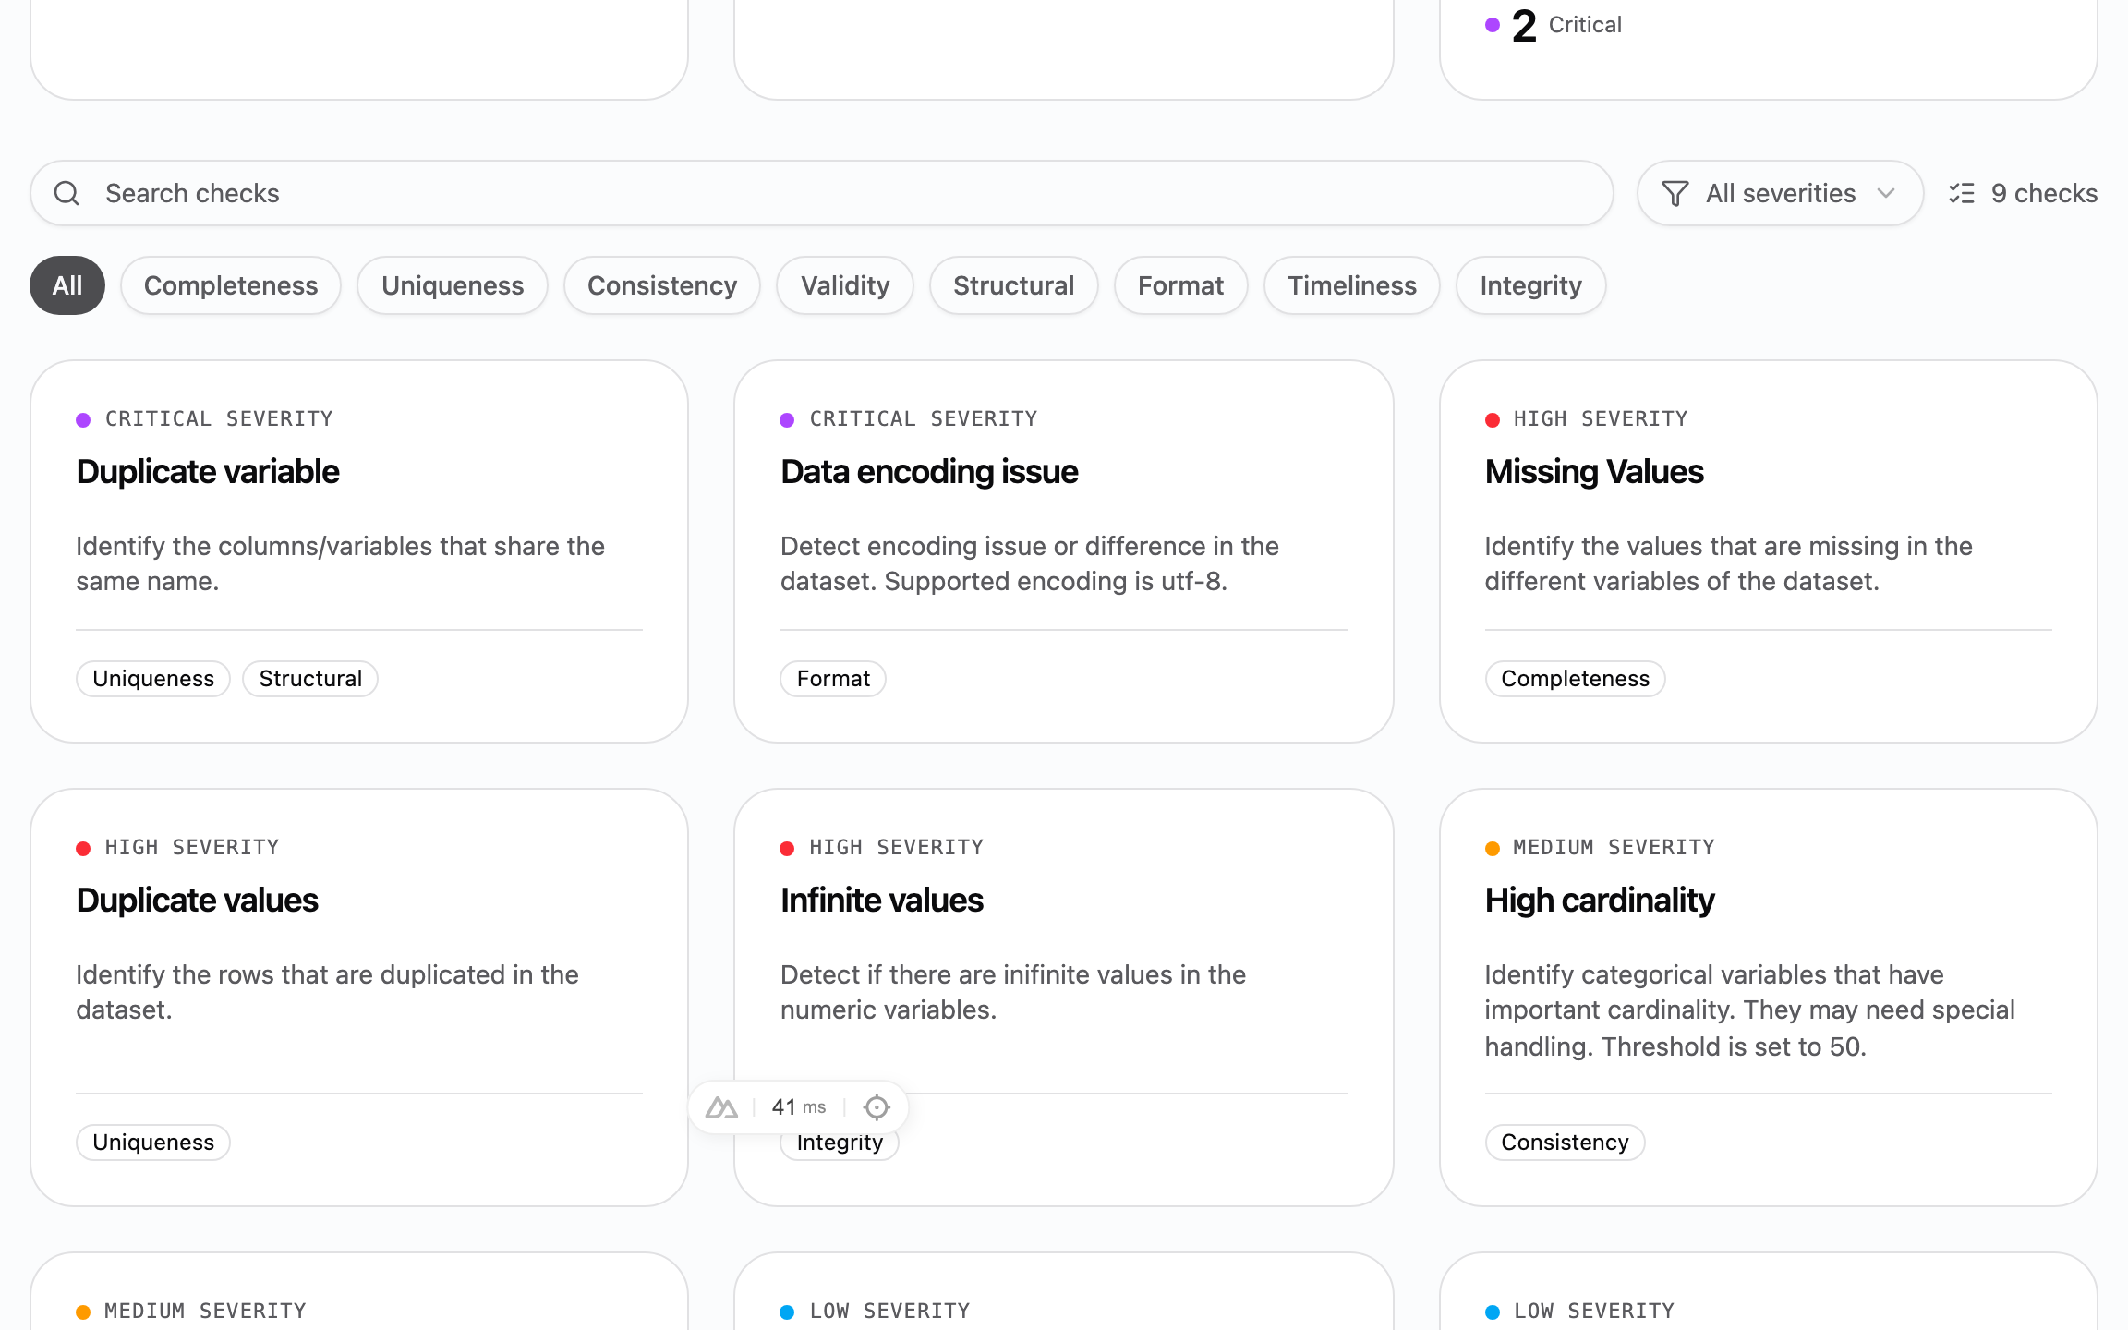Filter checks by Completeness
The width and height of the screenshot is (2128, 1330).
click(x=231, y=285)
